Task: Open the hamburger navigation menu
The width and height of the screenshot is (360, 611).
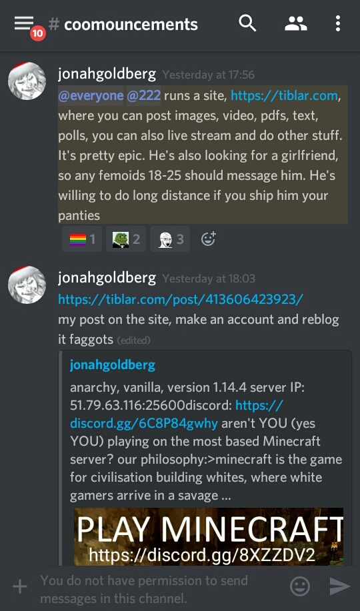Action: pyautogui.click(x=24, y=23)
